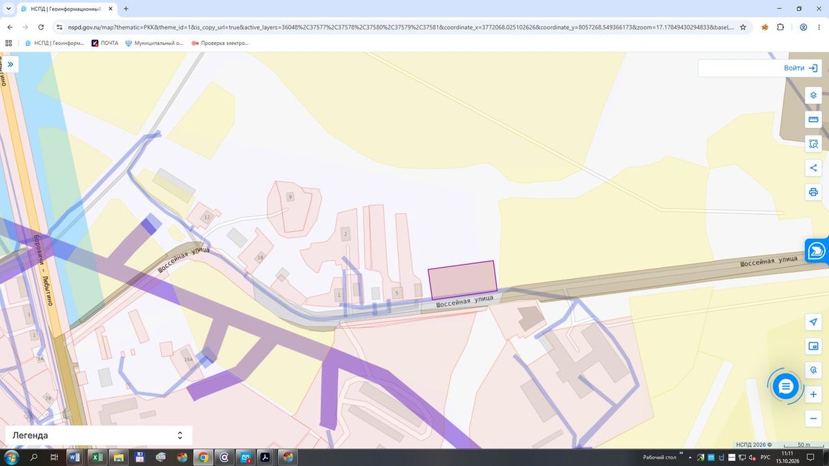Screen dimensions: 829x466
Task: Open the blue side help widget
Action: pyautogui.click(x=817, y=251)
